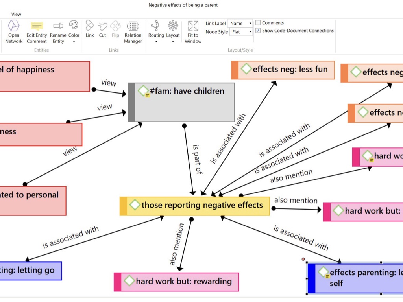Enable the Comments checkbox
The width and height of the screenshot is (403, 302).
pyautogui.click(x=258, y=23)
